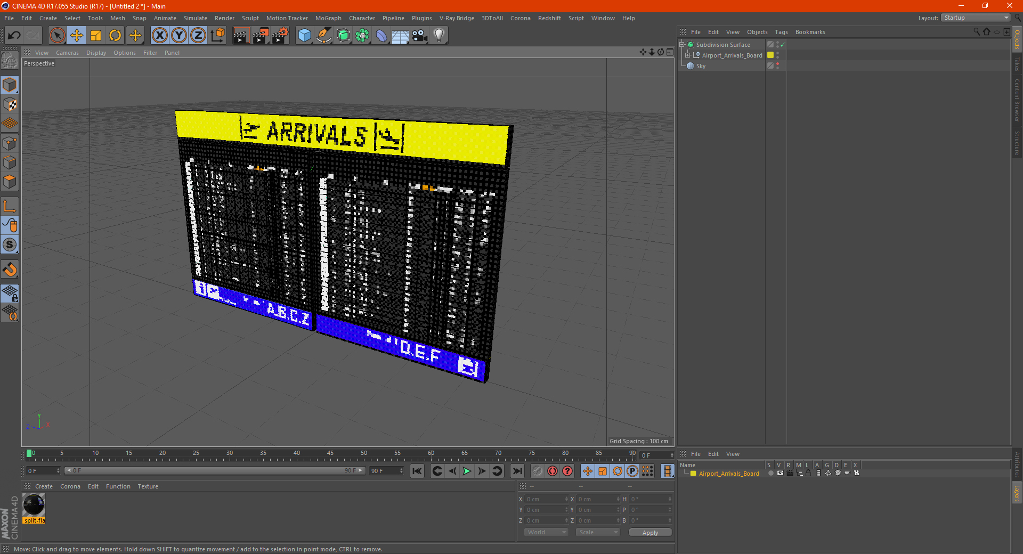Render the active view
The height and width of the screenshot is (554, 1023).
click(241, 36)
